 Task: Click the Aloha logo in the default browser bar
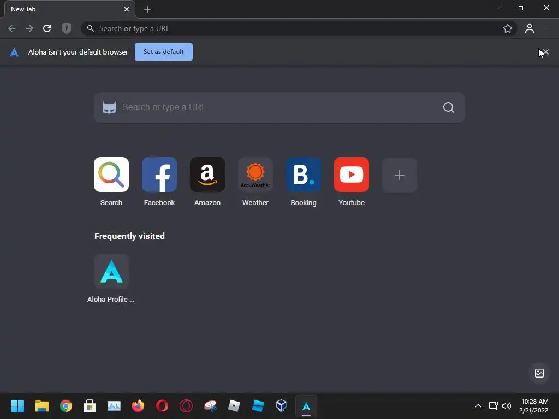click(x=14, y=52)
